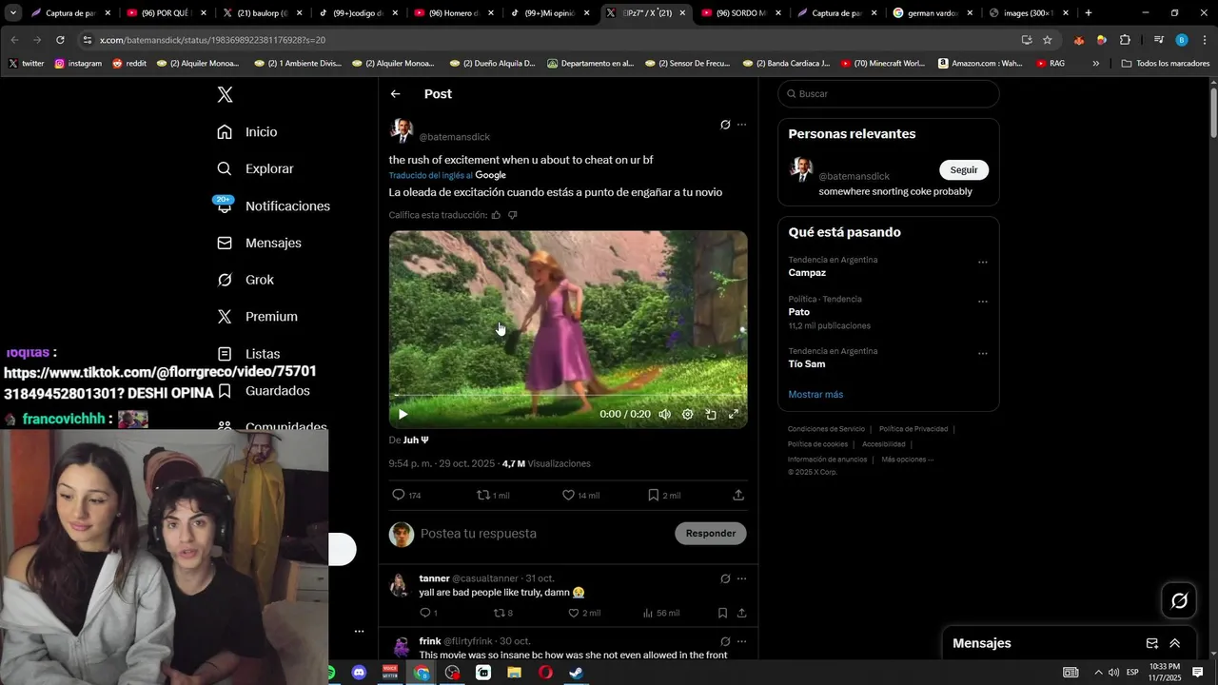Open more options on frink's reply

click(x=741, y=641)
